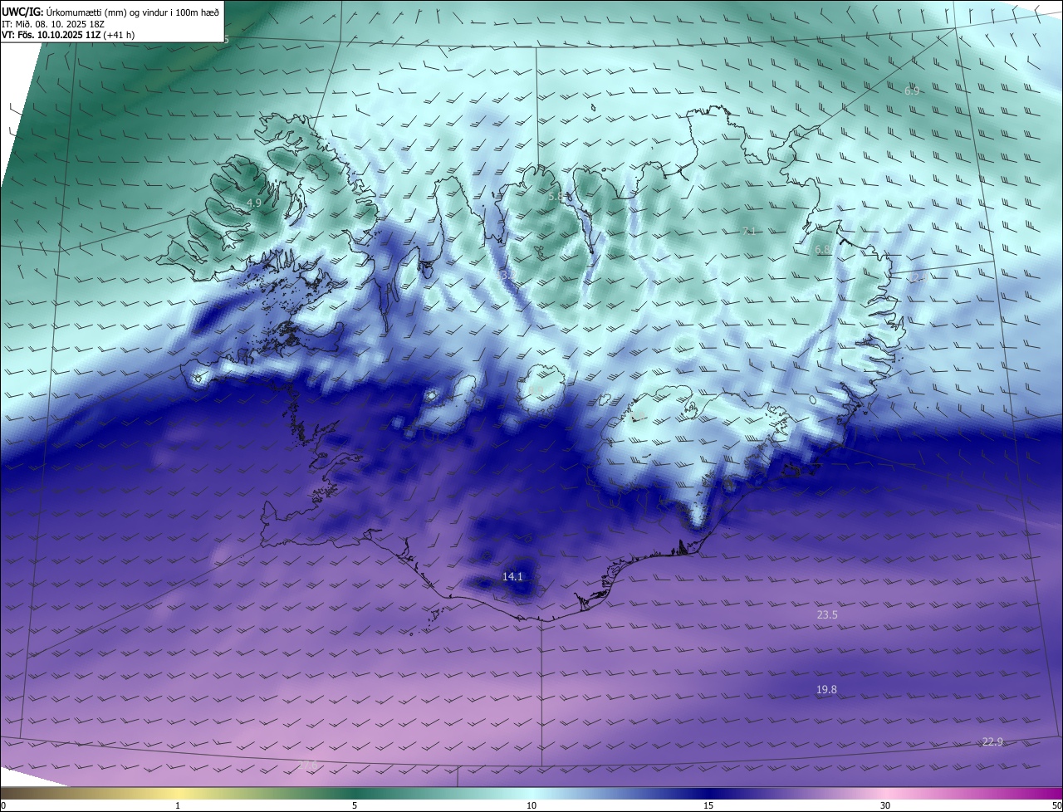Image resolution: width=1063 pixels, height=812 pixels.
Task: Click the UWC/IG map title text
Action: tap(112, 12)
